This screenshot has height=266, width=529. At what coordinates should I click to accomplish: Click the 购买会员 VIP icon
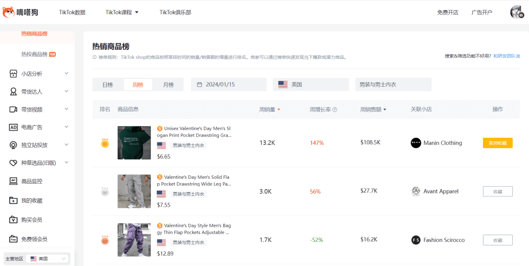tap(13, 220)
